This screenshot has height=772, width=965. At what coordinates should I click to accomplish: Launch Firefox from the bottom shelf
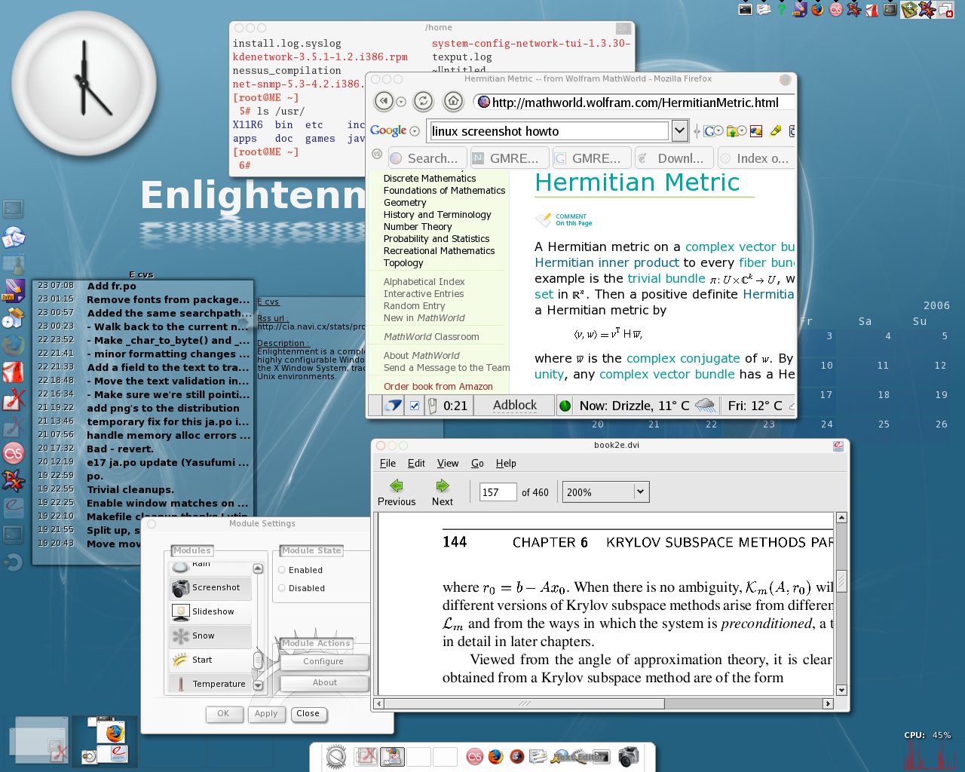tap(495, 756)
